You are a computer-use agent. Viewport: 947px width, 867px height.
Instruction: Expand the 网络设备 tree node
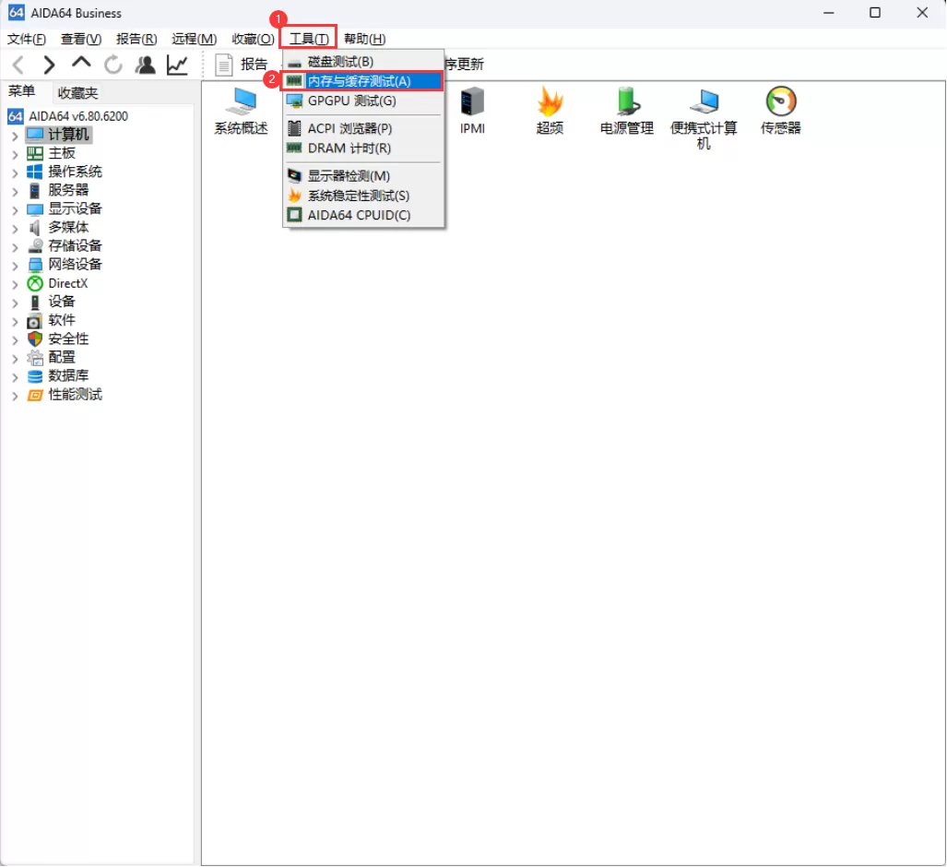15,265
